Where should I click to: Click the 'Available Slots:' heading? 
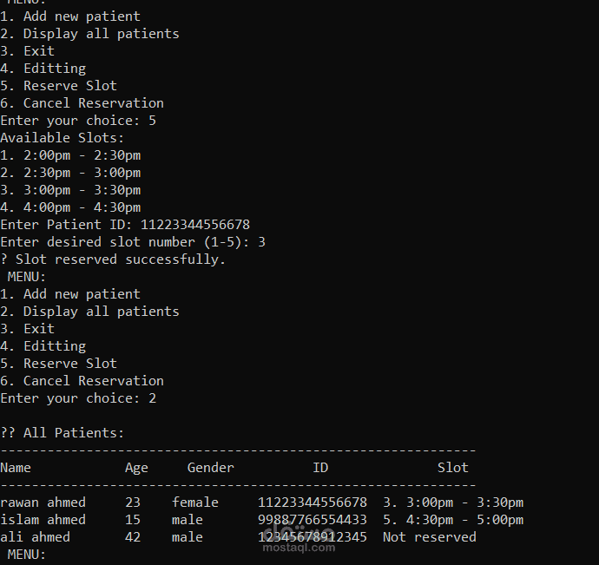[x=63, y=137]
